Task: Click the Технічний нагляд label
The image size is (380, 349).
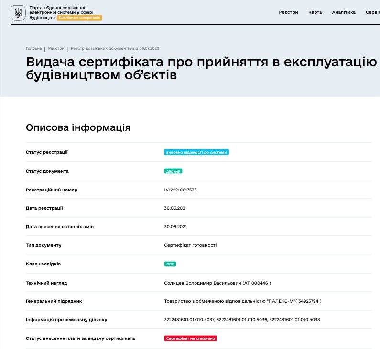Action: pyautogui.click(x=46, y=283)
